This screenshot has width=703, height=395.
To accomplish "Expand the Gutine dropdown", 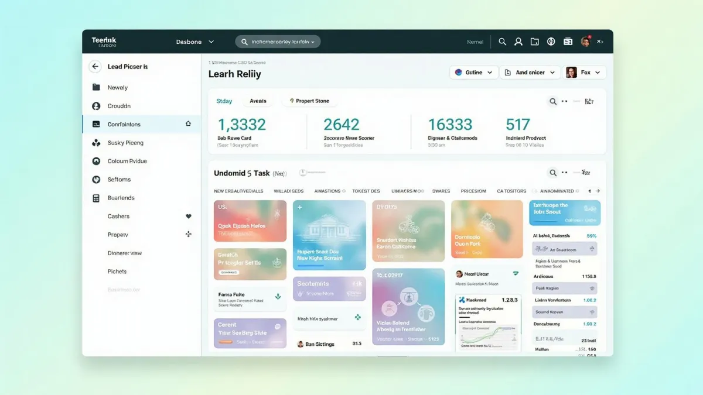I will 474,73.
